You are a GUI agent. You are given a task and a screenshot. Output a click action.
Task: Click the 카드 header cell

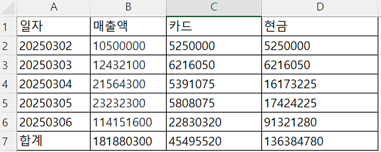[x=214, y=26]
